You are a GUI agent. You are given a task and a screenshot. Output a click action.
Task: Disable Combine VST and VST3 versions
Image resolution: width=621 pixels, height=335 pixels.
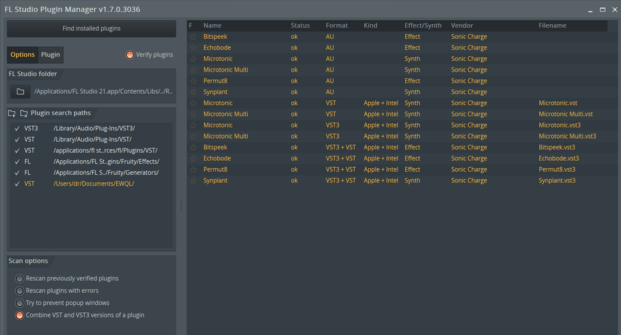click(19, 315)
